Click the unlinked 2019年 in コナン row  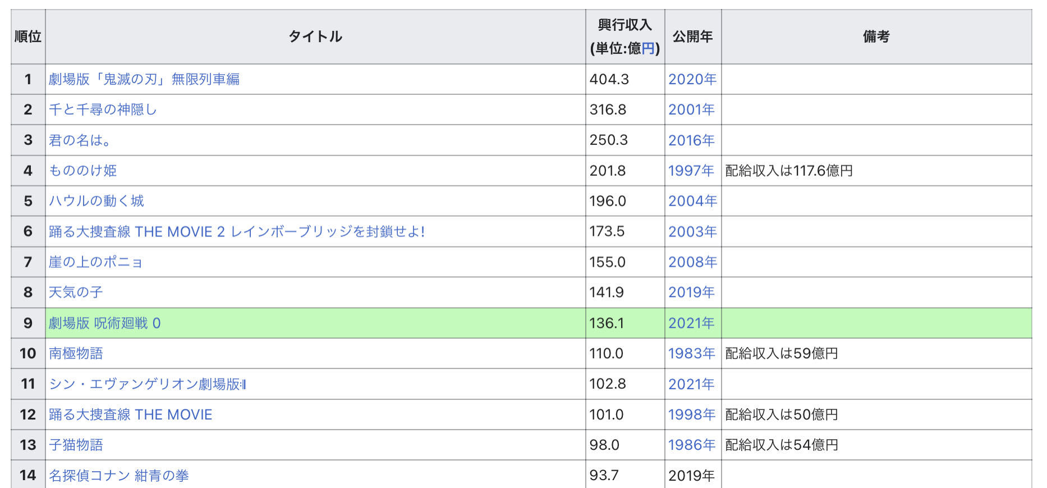coord(691,476)
